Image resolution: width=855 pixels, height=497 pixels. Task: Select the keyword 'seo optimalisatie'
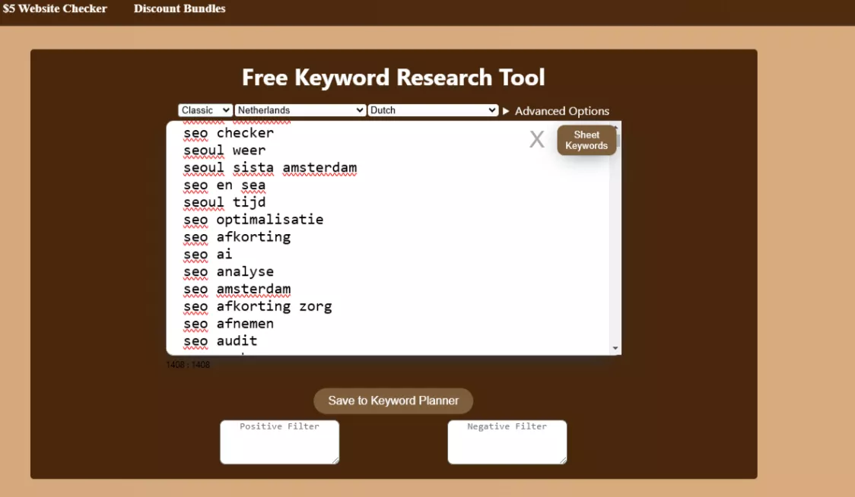pyautogui.click(x=253, y=219)
